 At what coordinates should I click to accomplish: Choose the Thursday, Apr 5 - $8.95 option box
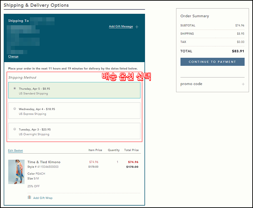(x=74, y=90)
